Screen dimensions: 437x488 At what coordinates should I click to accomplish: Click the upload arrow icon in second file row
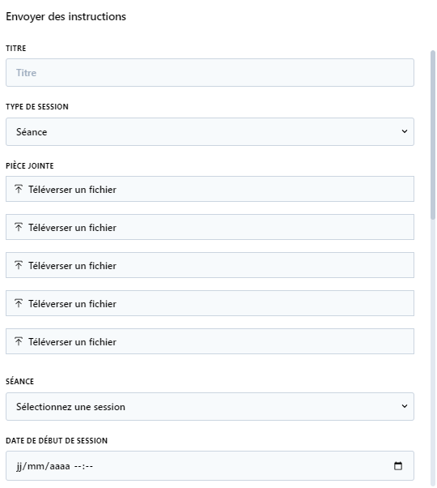point(19,227)
